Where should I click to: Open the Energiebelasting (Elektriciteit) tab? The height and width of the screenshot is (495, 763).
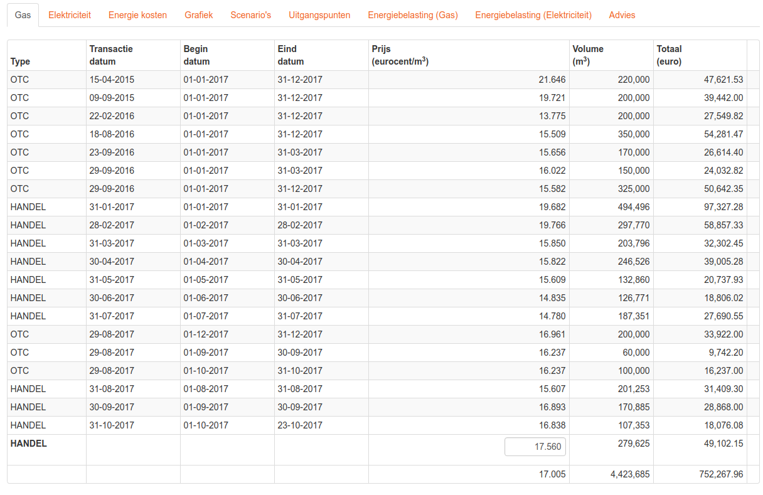pos(533,15)
